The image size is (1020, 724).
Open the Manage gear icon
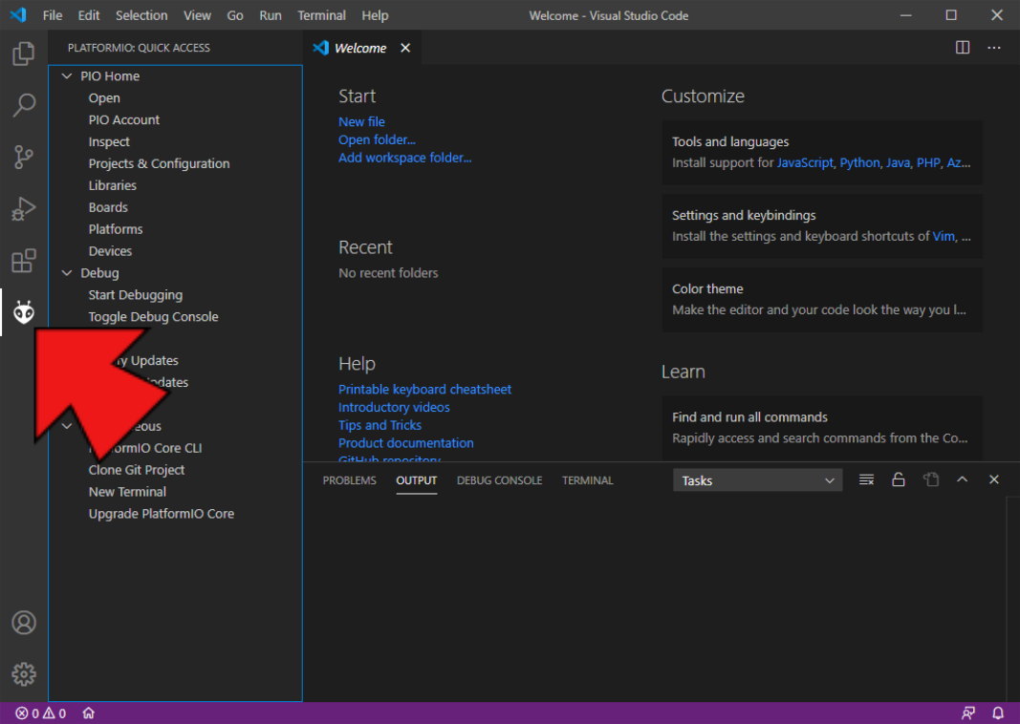coord(24,673)
